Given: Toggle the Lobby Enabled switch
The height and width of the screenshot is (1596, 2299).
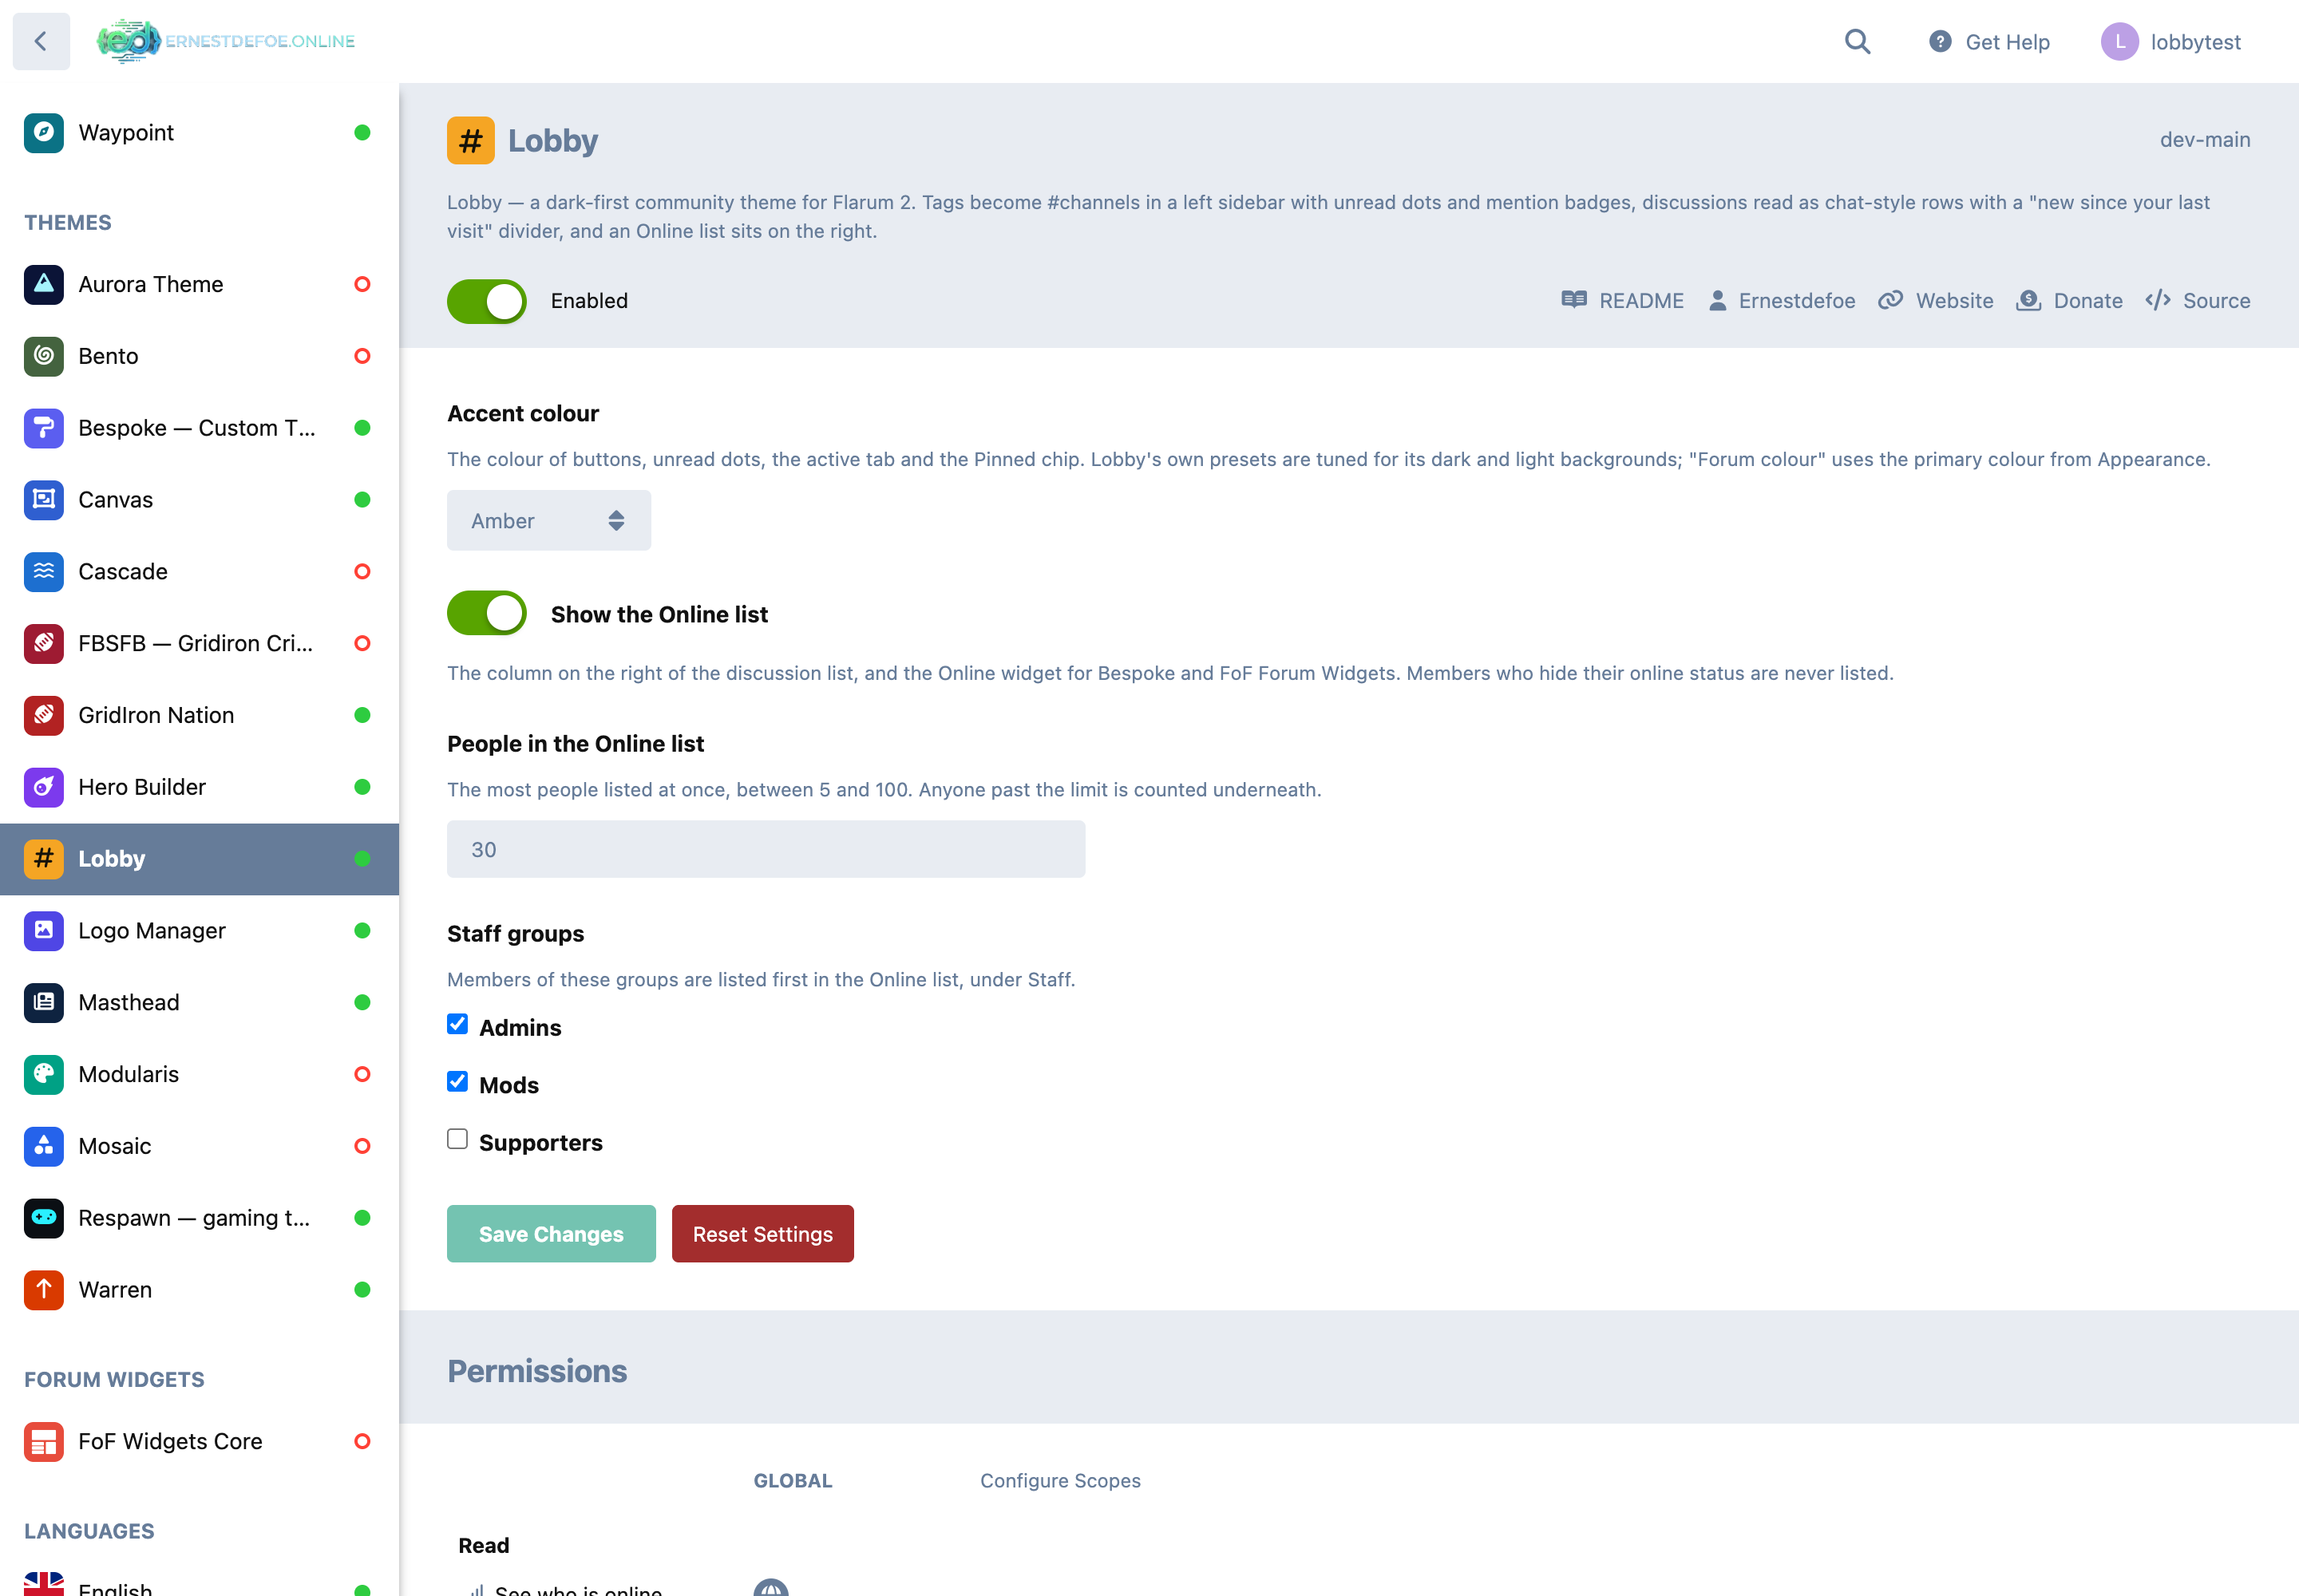Looking at the screenshot, I should point(487,301).
